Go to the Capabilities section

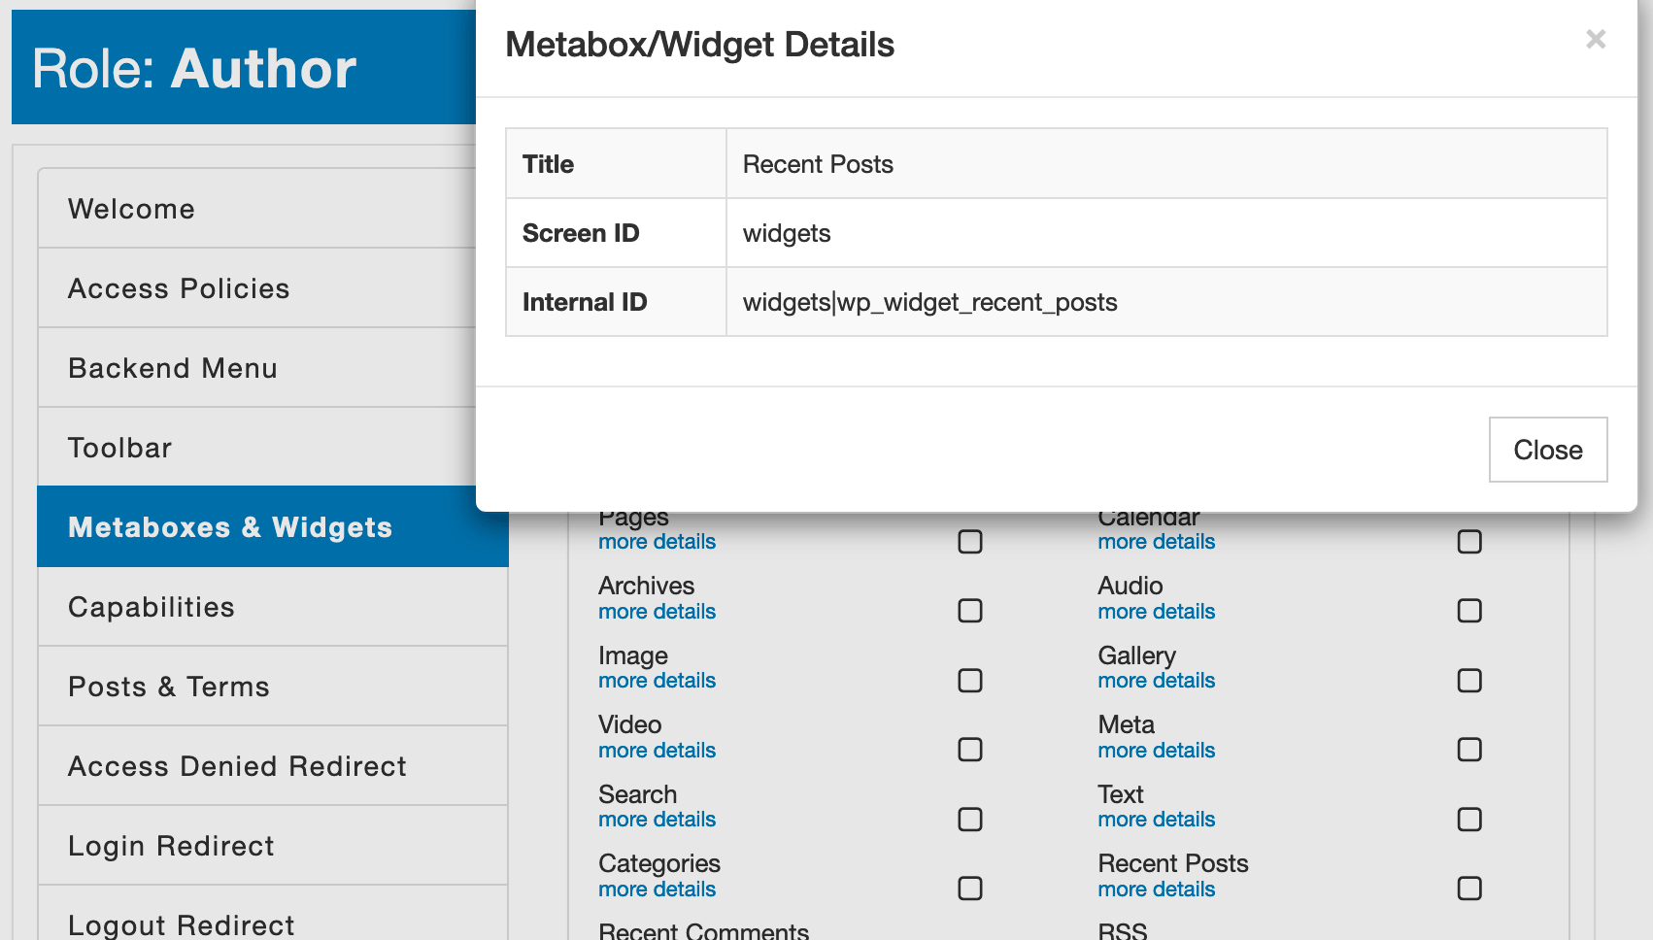pos(272,607)
